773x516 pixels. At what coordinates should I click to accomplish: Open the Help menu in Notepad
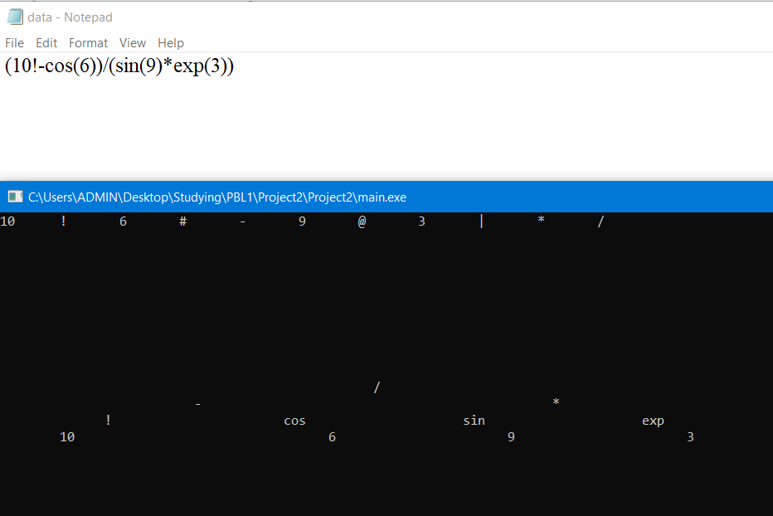click(170, 43)
